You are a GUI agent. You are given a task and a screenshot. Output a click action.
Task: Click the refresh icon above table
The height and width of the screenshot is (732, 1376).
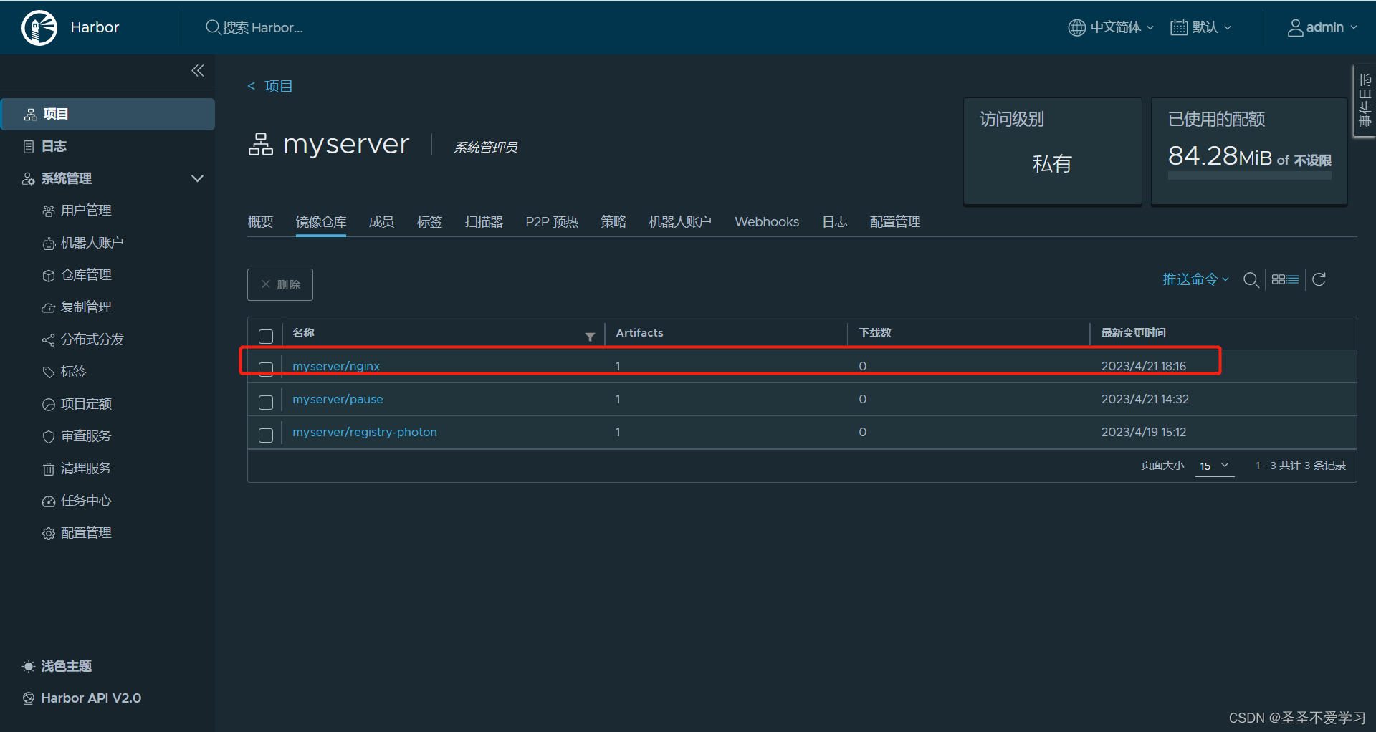click(1319, 279)
